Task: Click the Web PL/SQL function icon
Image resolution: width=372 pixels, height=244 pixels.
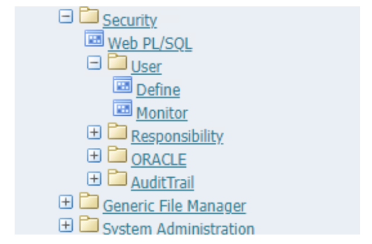Action: tap(94, 38)
